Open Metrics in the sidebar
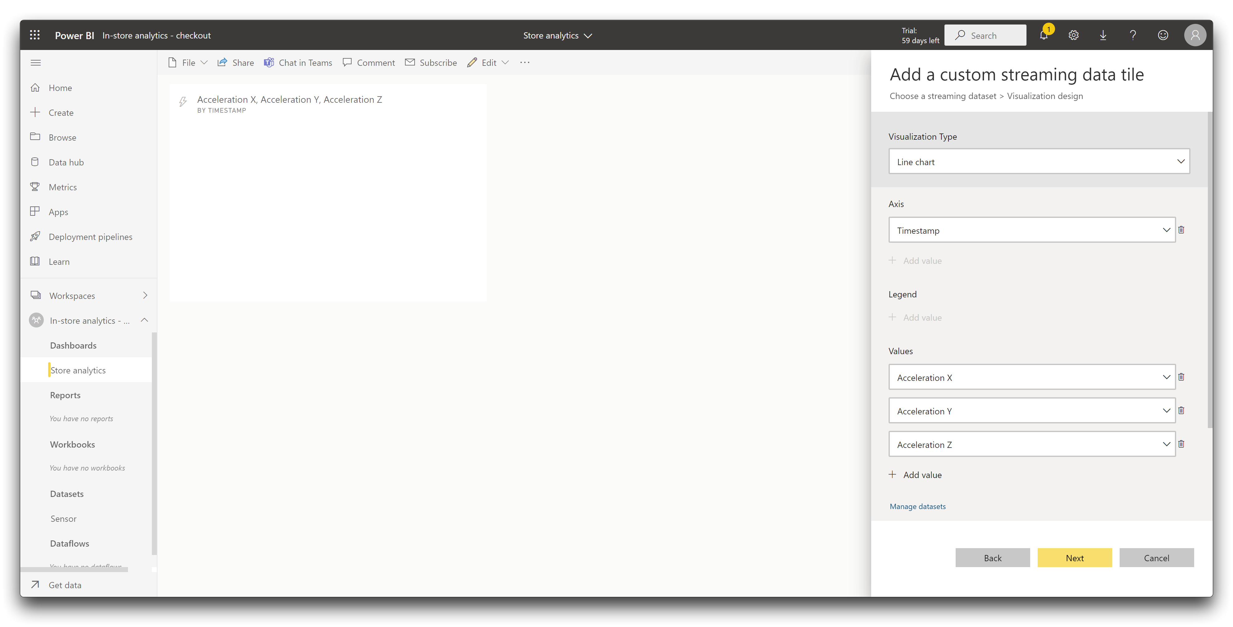 click(88, 187)
